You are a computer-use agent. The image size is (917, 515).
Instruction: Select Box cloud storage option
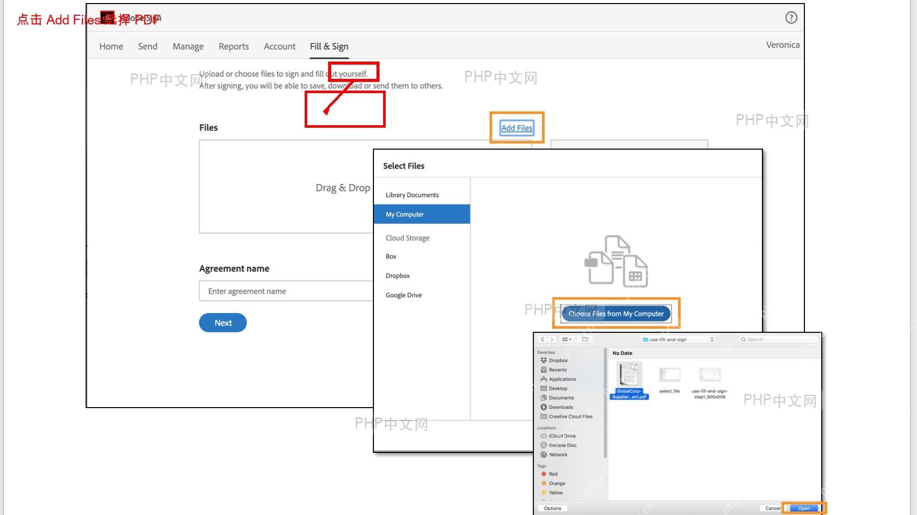391,256
